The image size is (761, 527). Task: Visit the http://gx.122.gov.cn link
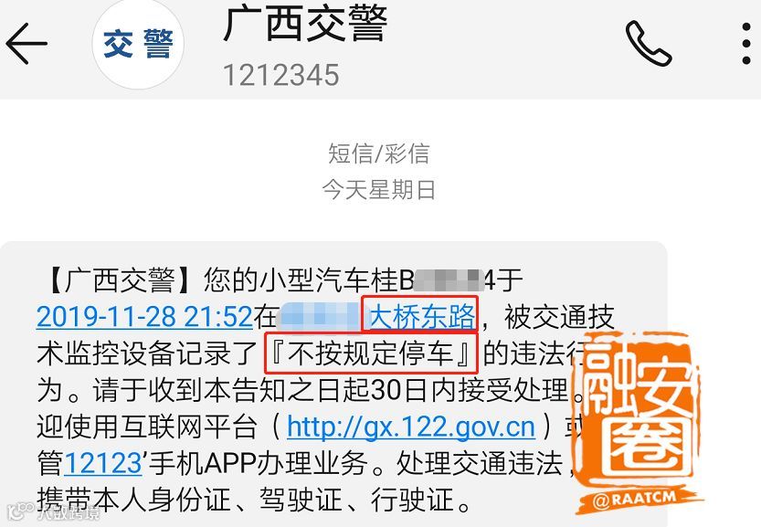pos(411,427)
